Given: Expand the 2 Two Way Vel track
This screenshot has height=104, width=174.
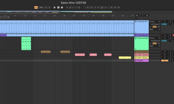Looking at the screenshot, I should pyautogui.click(x=136, y=35).
